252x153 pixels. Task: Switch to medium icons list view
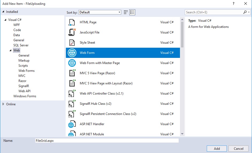tap(132, 12)
